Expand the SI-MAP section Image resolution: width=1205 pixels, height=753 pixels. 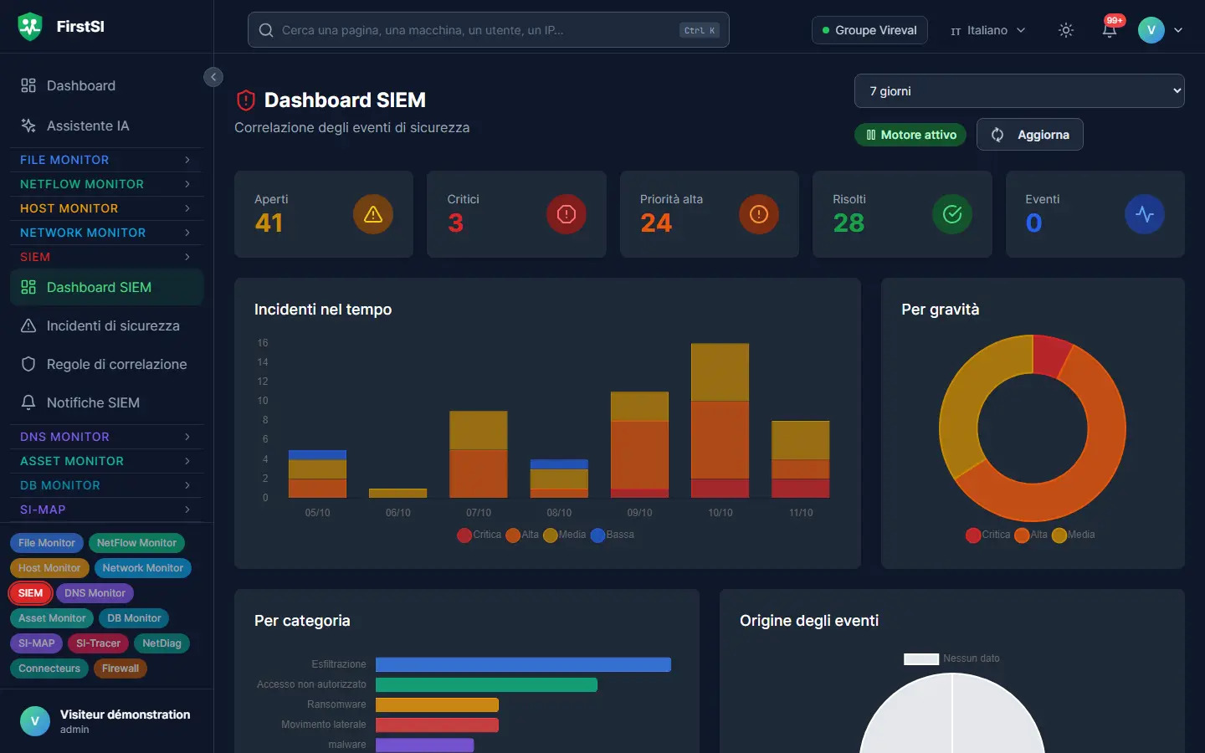106,510
